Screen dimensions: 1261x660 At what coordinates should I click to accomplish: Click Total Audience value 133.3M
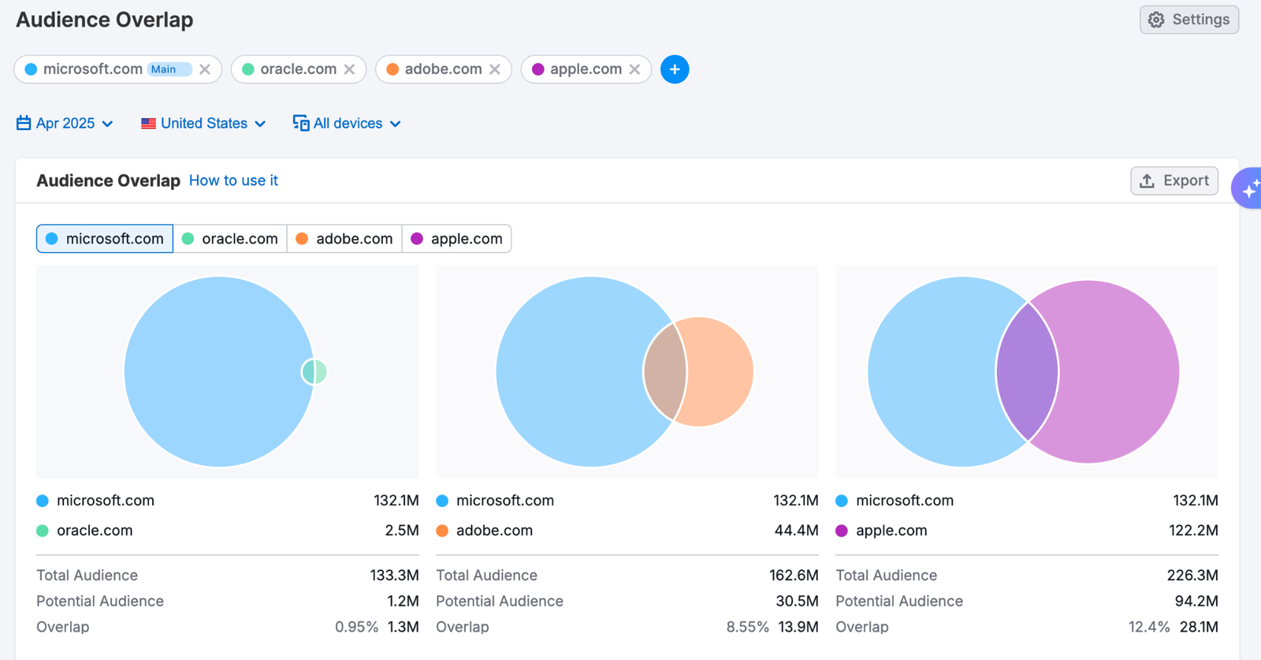pyautogui.click(x=395, y=576)
